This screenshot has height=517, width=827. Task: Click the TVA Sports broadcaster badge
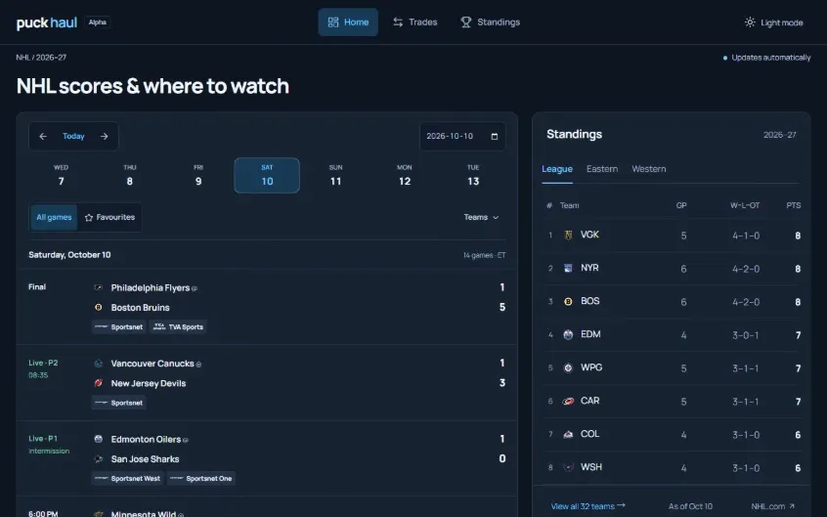[178, 327]
